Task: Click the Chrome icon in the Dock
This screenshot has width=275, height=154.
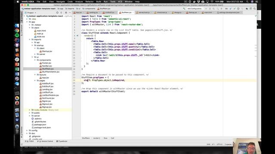Action: click(x=17, y=30)
